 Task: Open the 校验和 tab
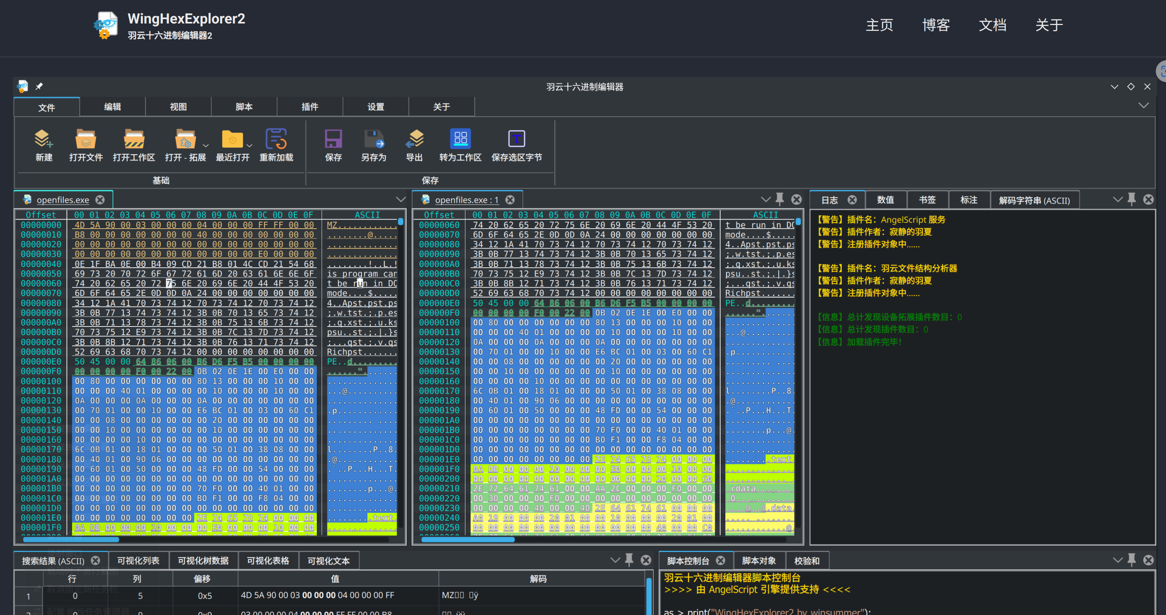point(806,561)
